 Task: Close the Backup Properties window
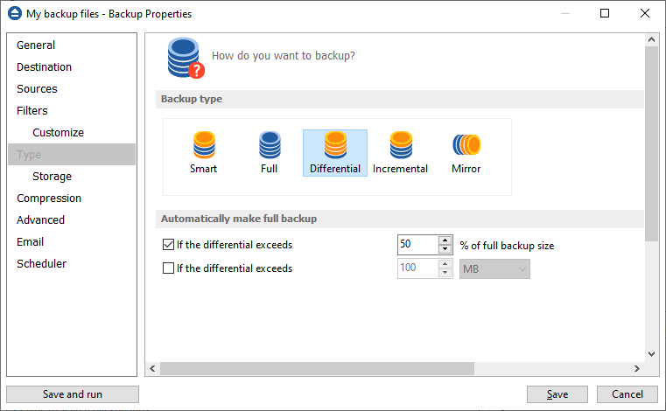[x=645, y=14]
